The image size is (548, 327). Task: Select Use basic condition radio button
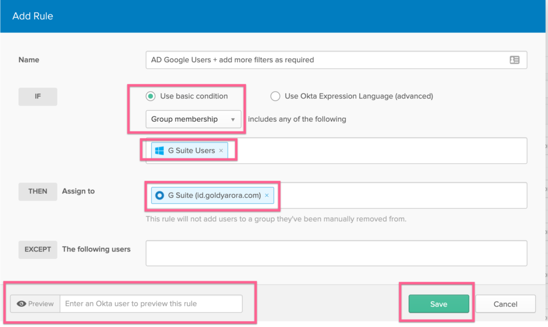(x=151, y=96)
